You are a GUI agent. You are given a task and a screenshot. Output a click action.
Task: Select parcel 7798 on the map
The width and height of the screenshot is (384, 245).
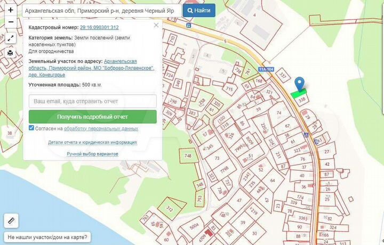[225, 170]
